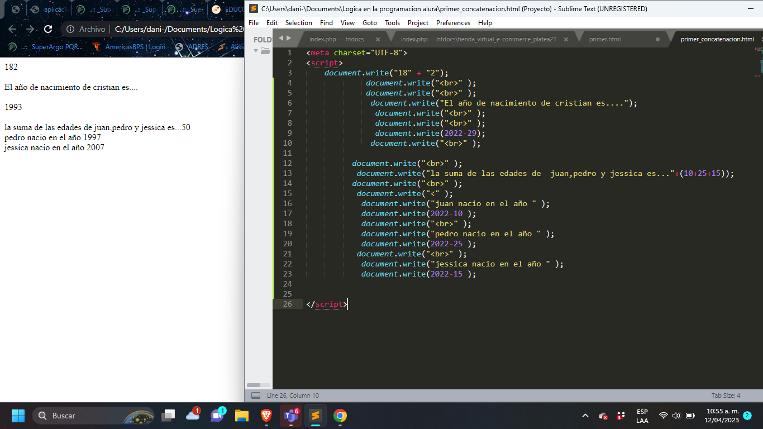Open the Find menu

click(x=326, y=23)
